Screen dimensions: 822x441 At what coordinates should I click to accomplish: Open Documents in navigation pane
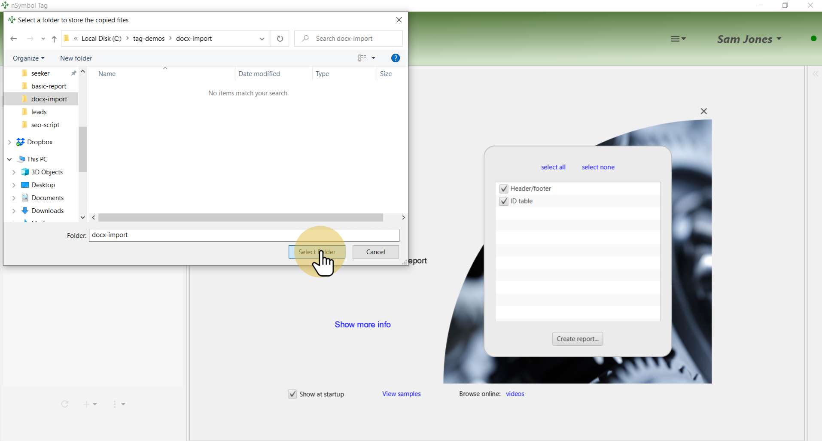pos(47,198)
